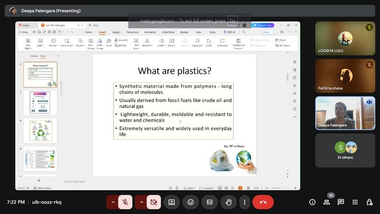
Task: Raise hand in the meeting
Action: 228,202
